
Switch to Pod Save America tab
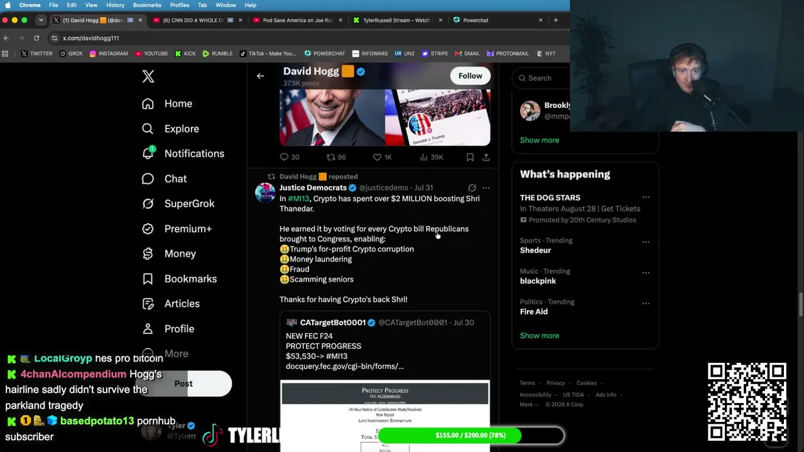tap(297, 20)
